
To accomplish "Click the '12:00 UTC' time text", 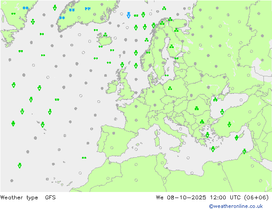I will click(225, 197).
